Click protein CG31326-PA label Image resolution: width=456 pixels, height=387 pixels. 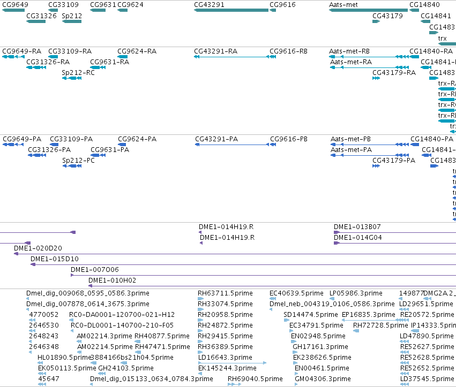(49, 150)
